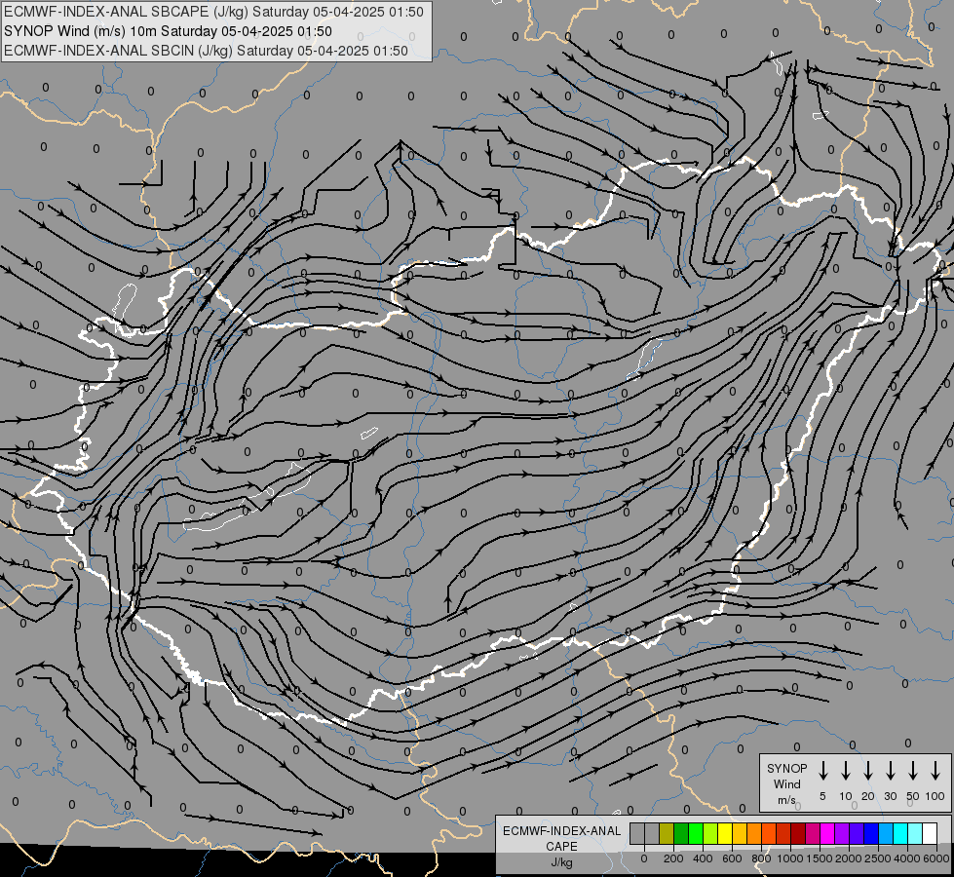This screenshot has height=877, width=954.
Task: Click the '100' wind speed label
Action: click(x=935, y=796)
